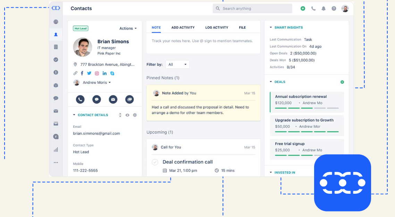395x217 pixels.
Task: Open the pinned Note Added by You card
Action: 203,103
